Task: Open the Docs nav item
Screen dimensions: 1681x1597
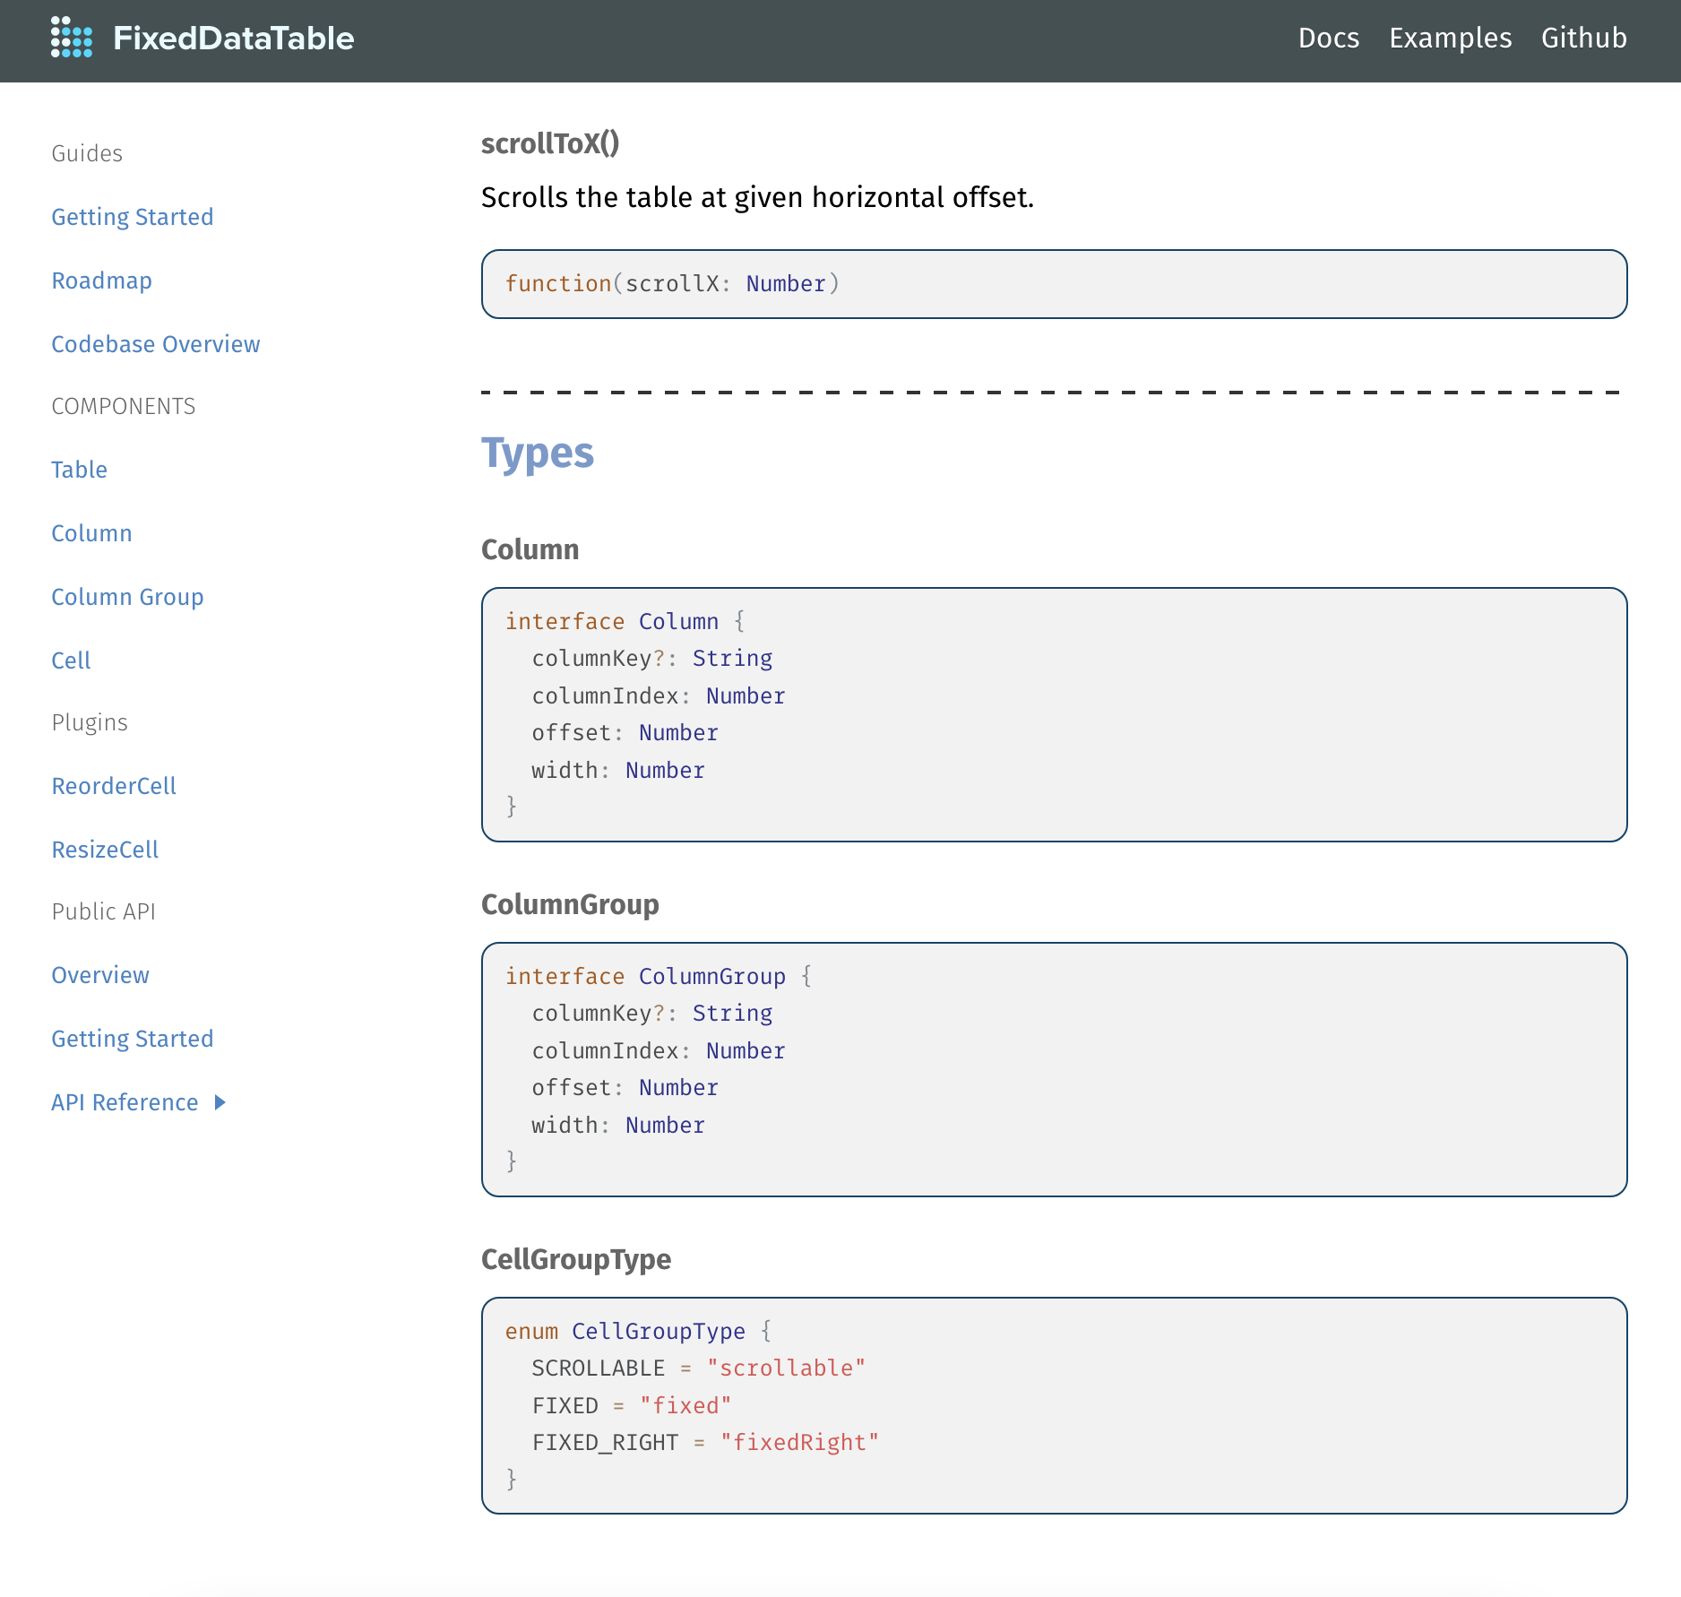Action: coord(1329,38)
